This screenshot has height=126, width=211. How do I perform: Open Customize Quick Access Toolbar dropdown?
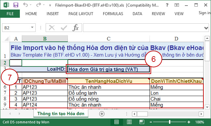tap(50, 5)
